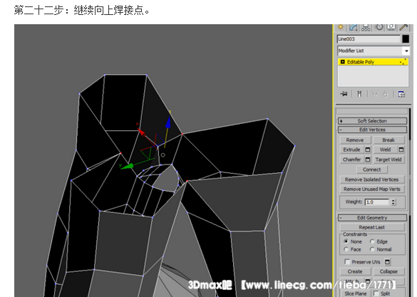Open Weld settings box icon
417x297 pixels.
click(x=401, y=150)
